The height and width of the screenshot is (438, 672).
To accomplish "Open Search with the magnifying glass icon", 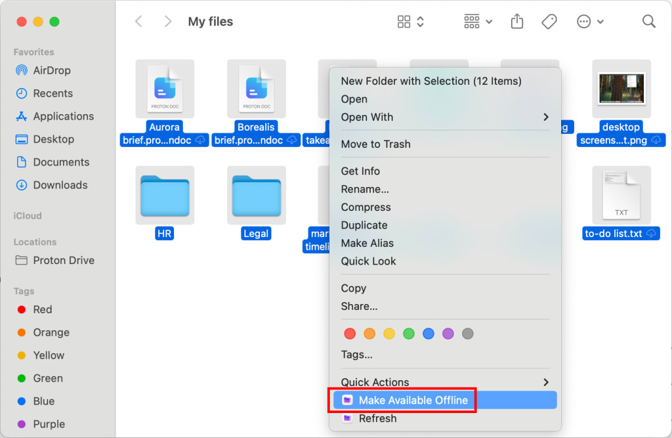I will [x=648, y=21].
